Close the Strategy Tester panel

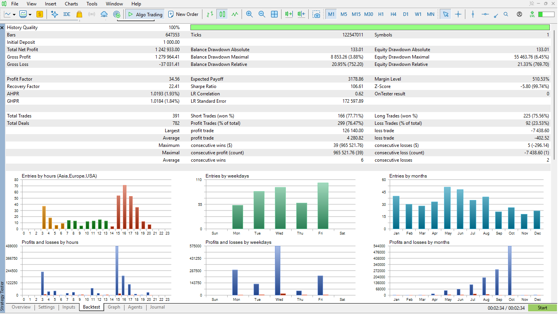[2, 28]
